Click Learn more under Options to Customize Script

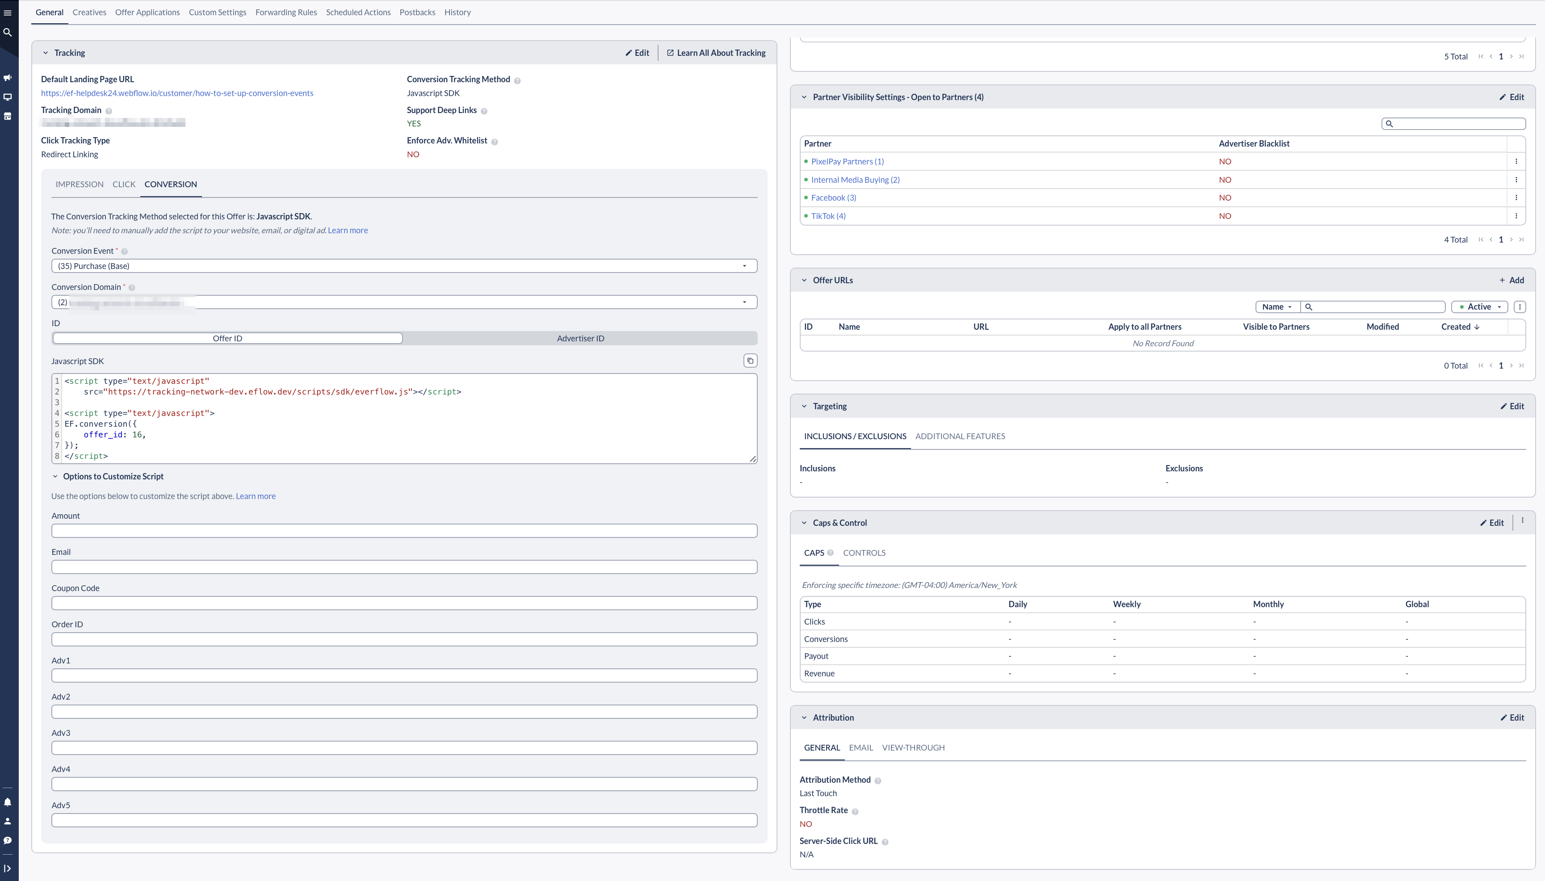click(x=255, y=496)
